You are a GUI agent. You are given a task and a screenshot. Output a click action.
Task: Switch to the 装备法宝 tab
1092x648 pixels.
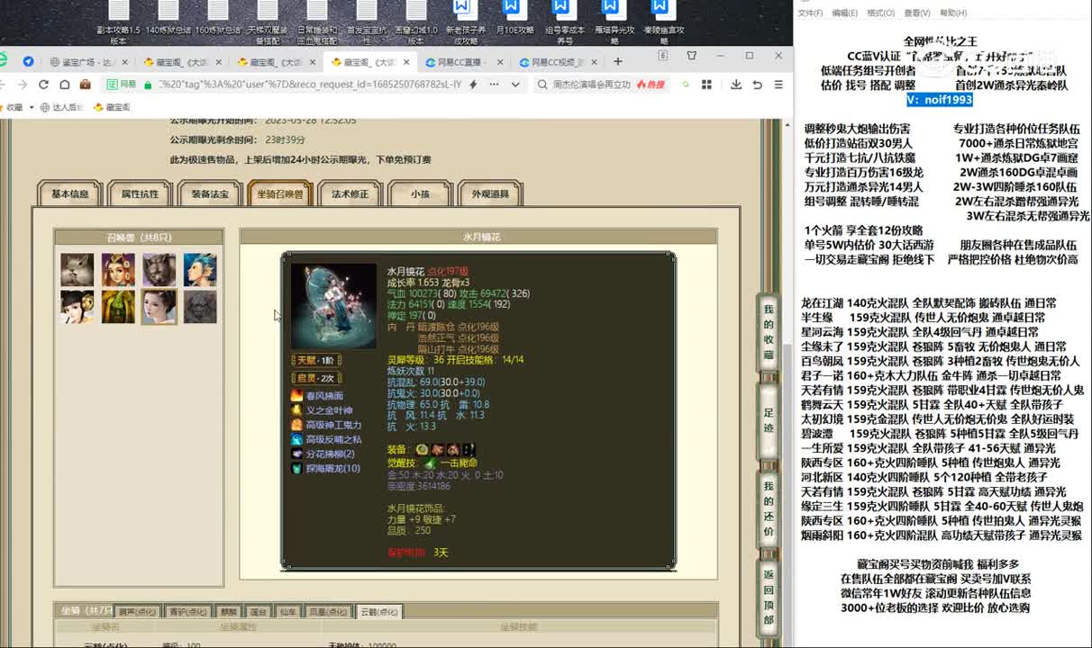[210, 193]
